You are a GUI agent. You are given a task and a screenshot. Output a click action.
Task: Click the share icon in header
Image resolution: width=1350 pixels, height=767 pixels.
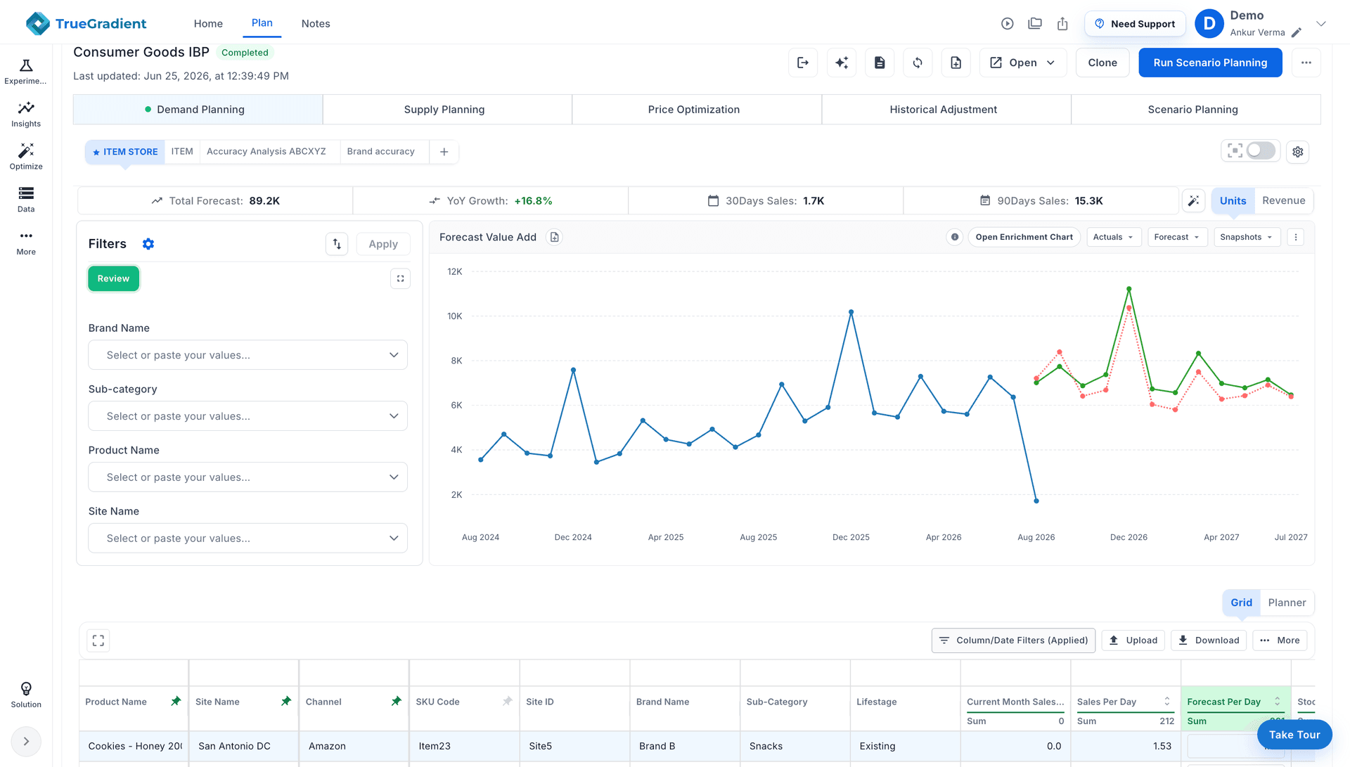coord(1062,24)
